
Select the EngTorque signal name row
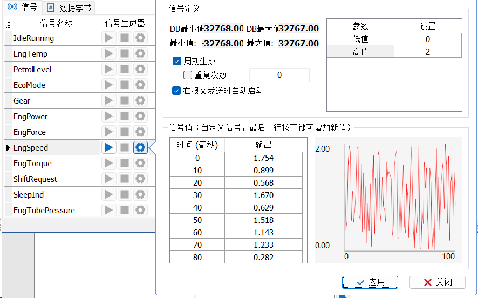pyautogui.click(x=56, y=164)
